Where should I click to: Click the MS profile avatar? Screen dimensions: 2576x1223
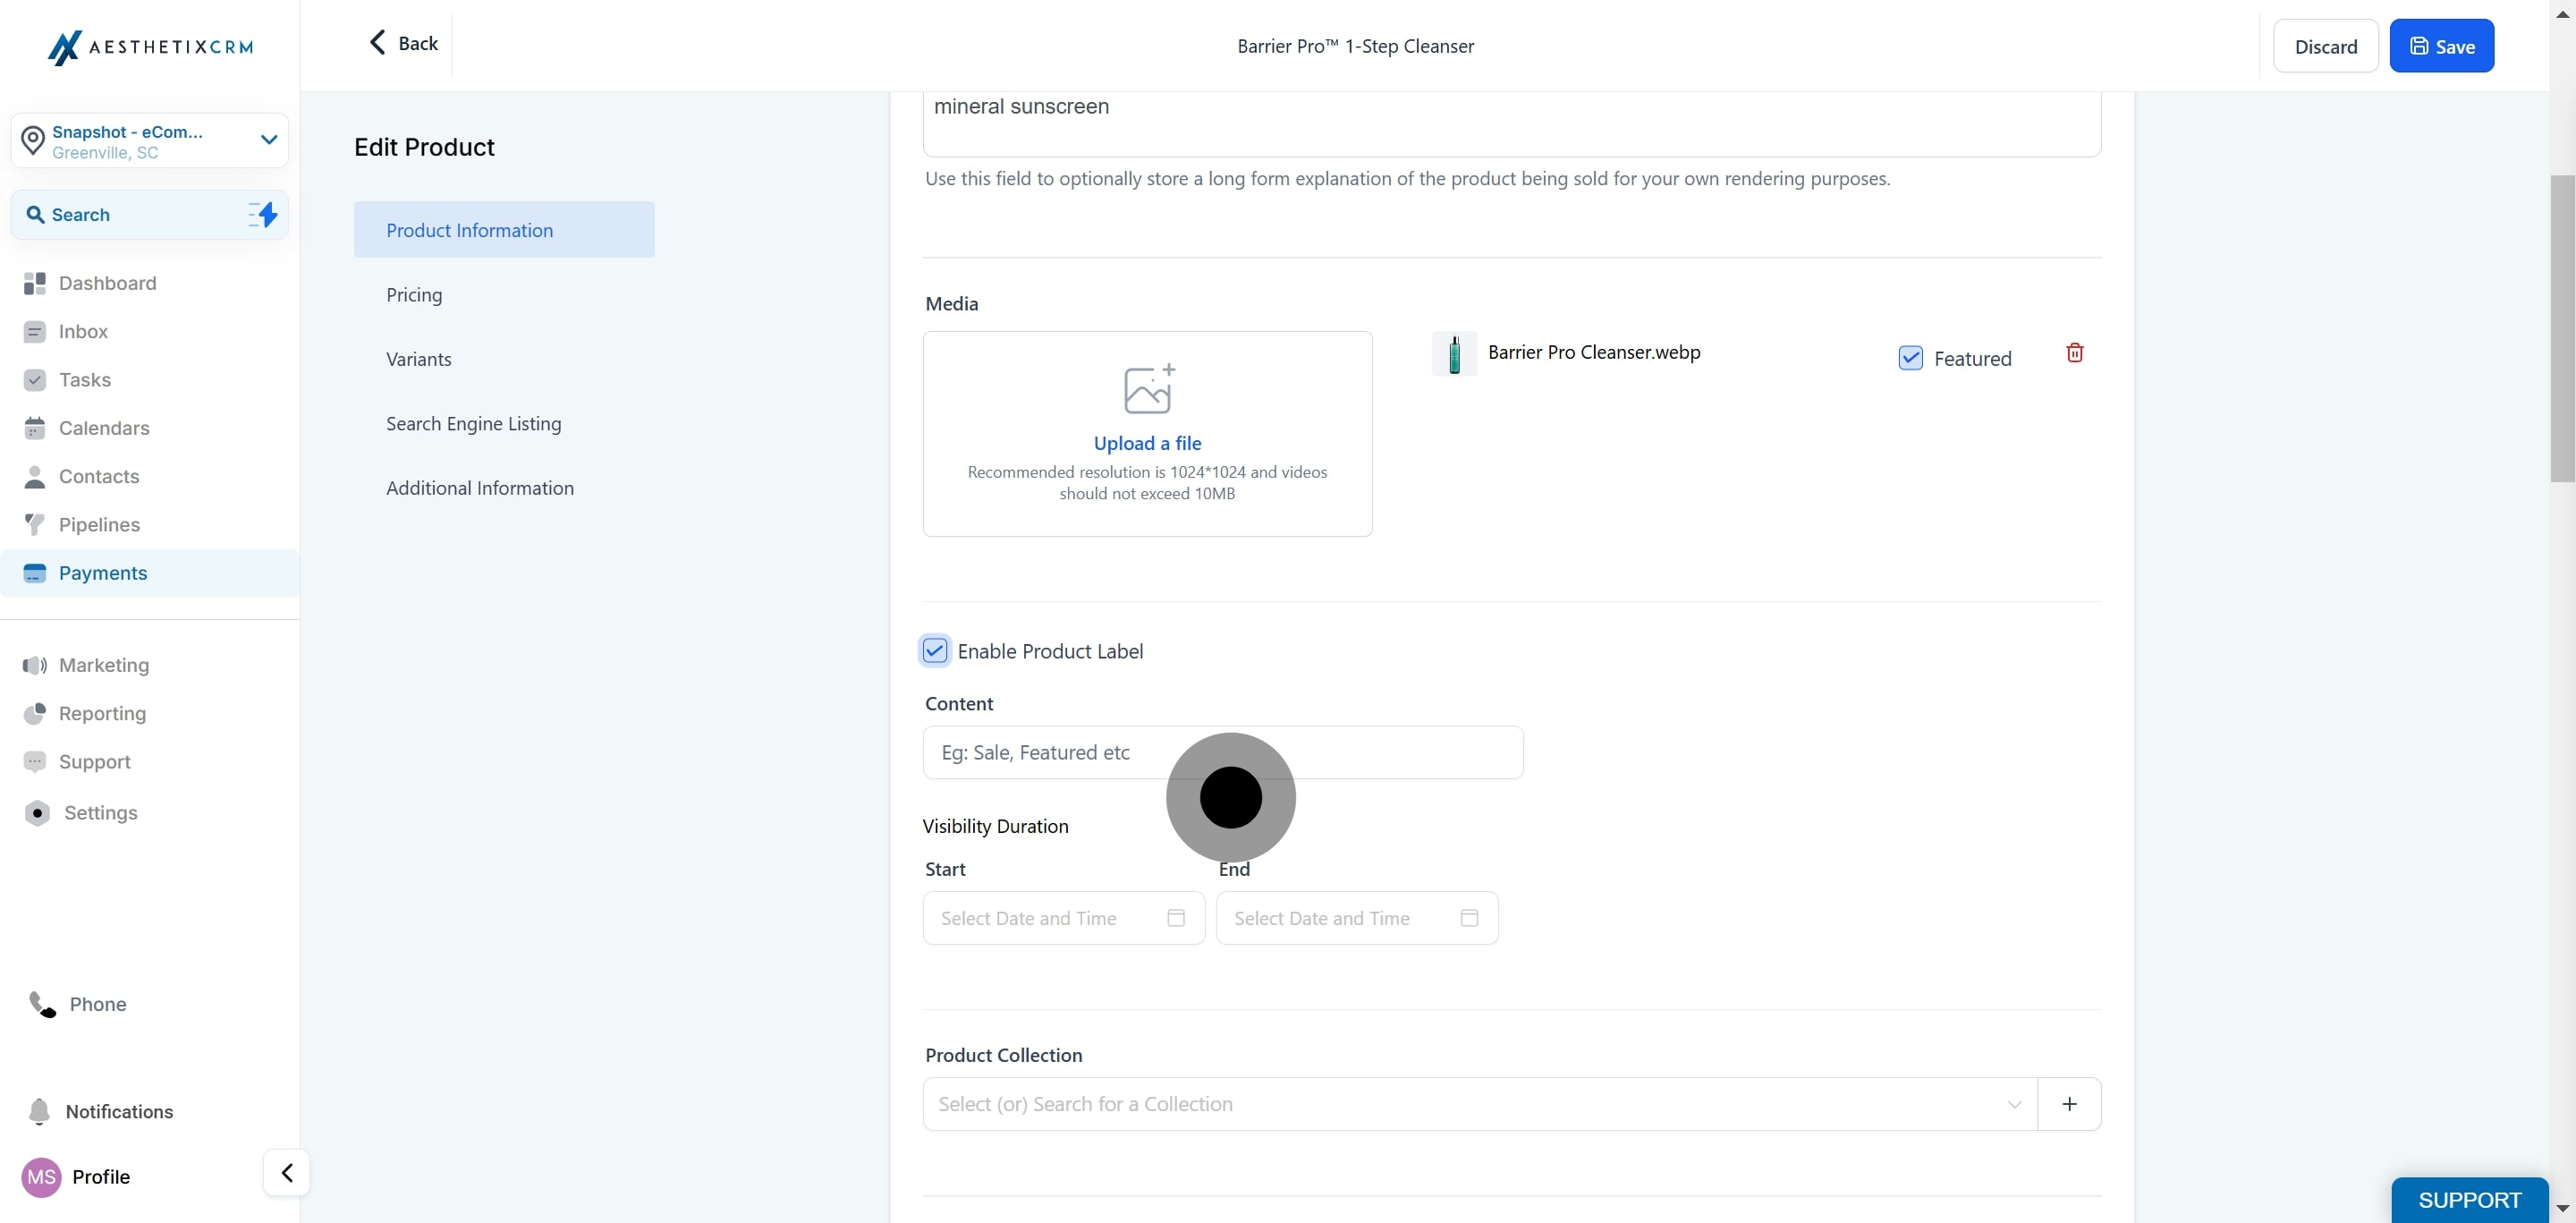pyautogui.click(x=41, y=1177)
